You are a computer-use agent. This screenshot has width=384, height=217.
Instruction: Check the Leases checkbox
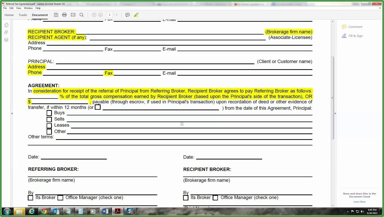pyautogui.click(x=49, y=126)
